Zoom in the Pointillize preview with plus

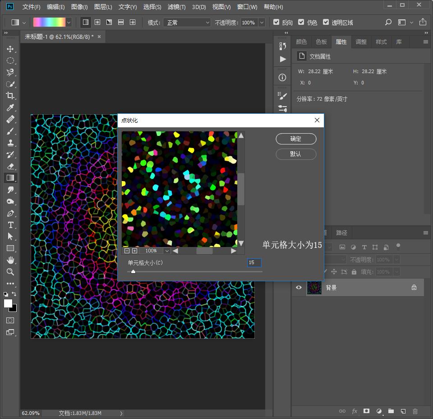tap(134, 251)
